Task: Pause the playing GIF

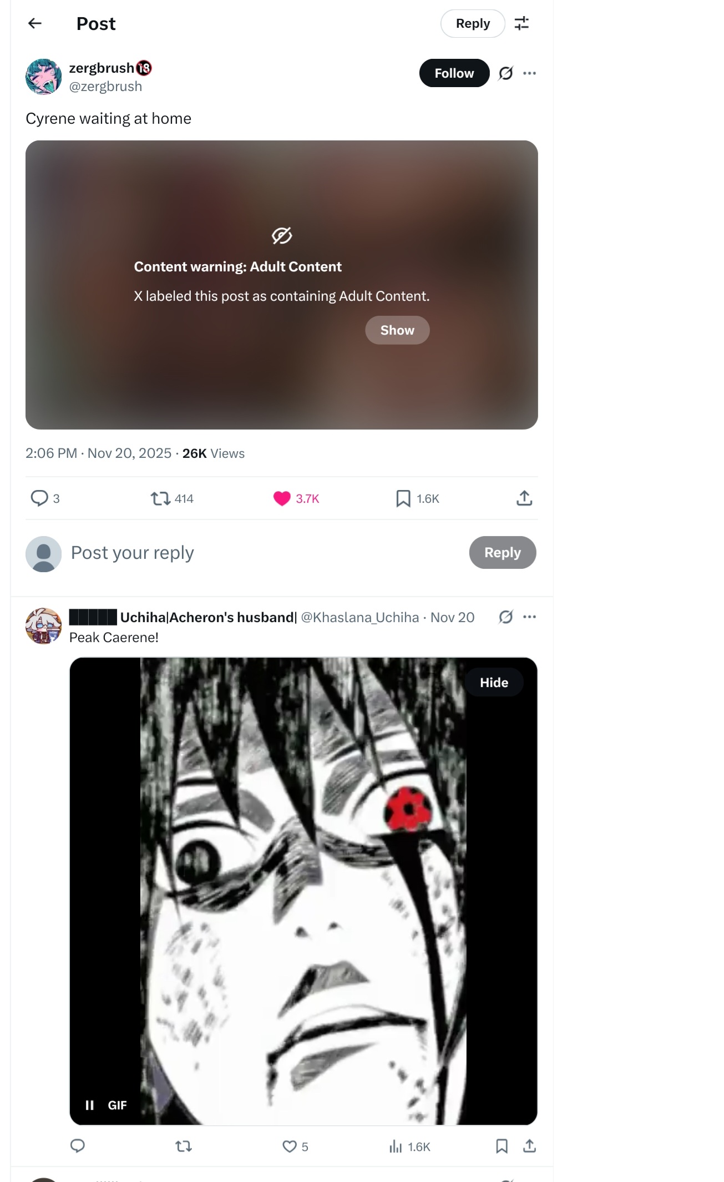Action: [x=89, y=1105]
